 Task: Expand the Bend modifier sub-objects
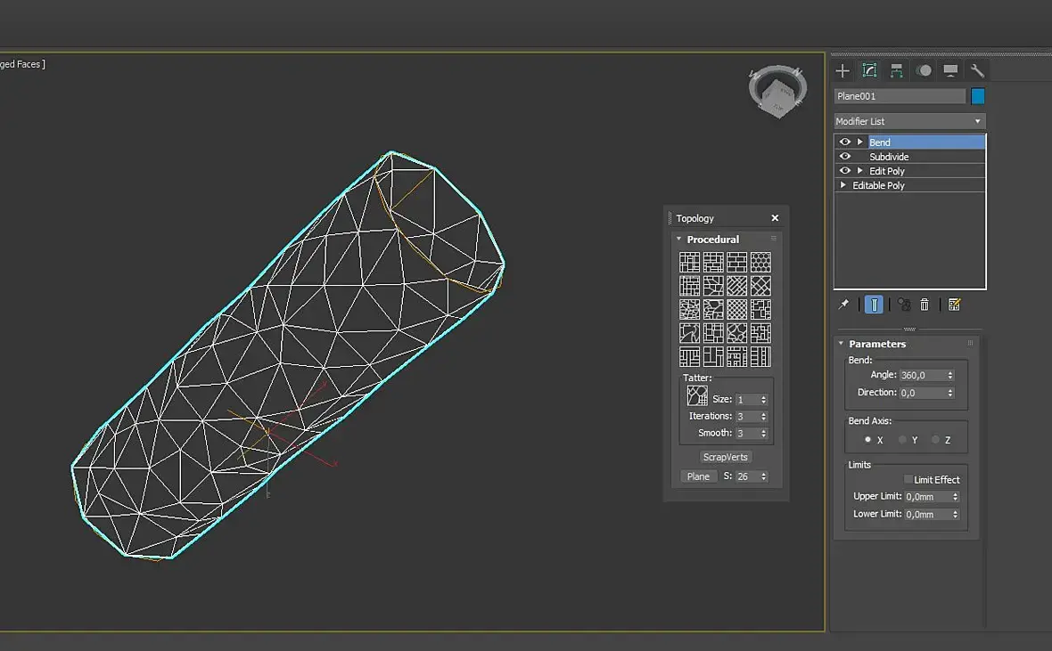pos(859,142)
